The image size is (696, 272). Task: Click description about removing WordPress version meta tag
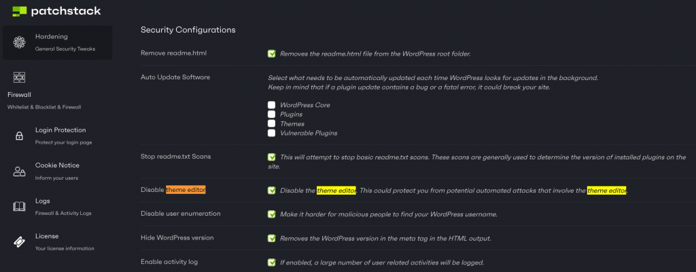pos(386,239)
